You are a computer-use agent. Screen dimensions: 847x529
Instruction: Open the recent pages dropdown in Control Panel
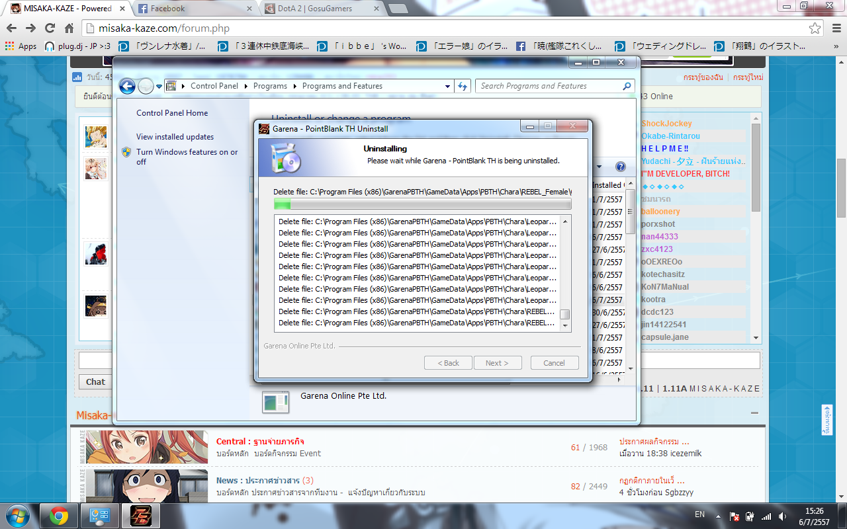(159, 86)
